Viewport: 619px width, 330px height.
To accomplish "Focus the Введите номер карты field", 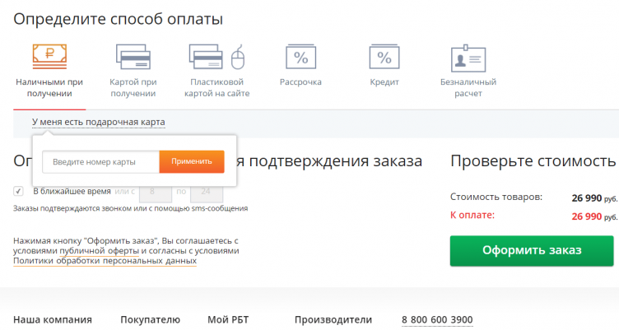I will pos(100,162).
